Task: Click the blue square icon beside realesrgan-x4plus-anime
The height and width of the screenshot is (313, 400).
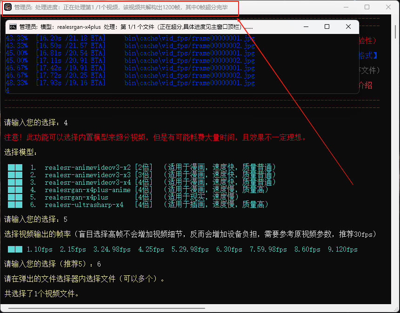Action: pyautogui.click(x=15, y=189)
